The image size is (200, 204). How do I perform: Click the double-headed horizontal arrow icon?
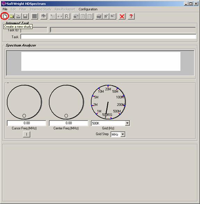pos(60,16)
